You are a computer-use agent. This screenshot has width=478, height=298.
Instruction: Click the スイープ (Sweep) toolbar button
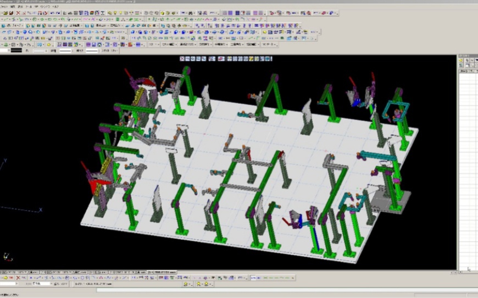coord(17,25)
